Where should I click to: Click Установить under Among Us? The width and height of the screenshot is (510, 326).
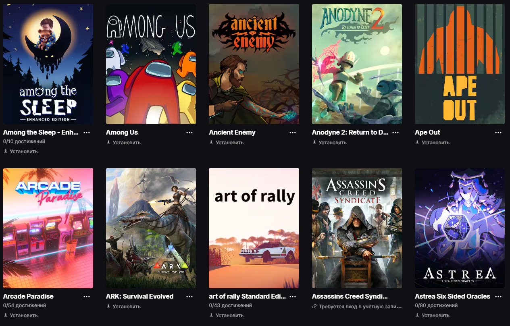tap(123, 143)
